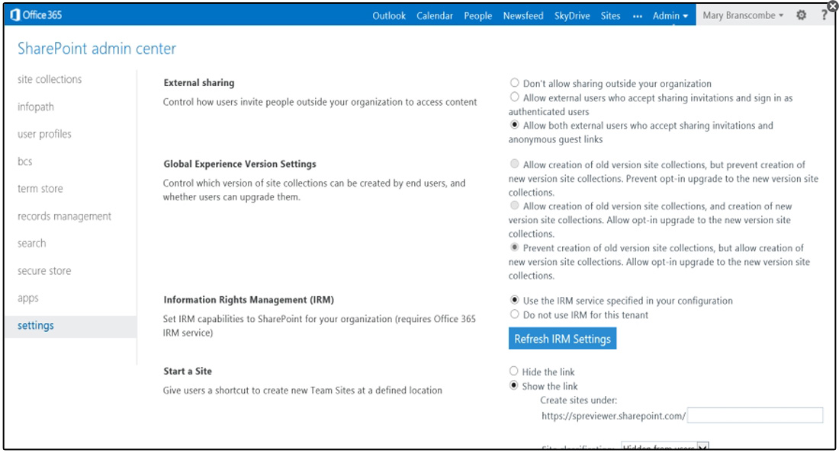This screenshot has height=453, width=839.
Task: Expand the Admin dropdown menu
Action: coord(670,15)
